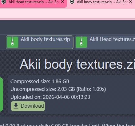Click the Download button
135x126 pixels.
[28, 106]
